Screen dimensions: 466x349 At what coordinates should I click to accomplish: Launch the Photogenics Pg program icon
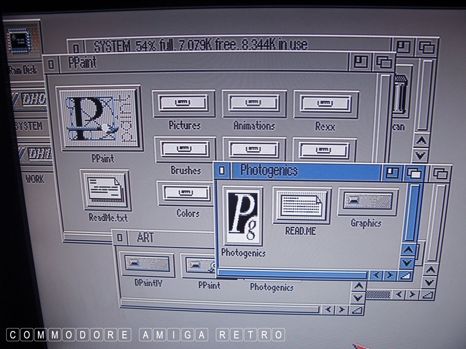pyautogui.click(x=243, y=216)
